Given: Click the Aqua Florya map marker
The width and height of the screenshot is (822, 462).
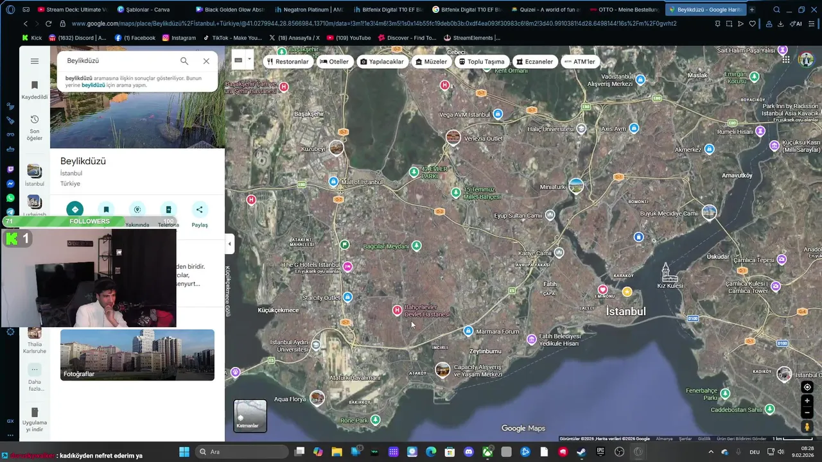Looking at the screenshot, I should [x=317, y=398].
